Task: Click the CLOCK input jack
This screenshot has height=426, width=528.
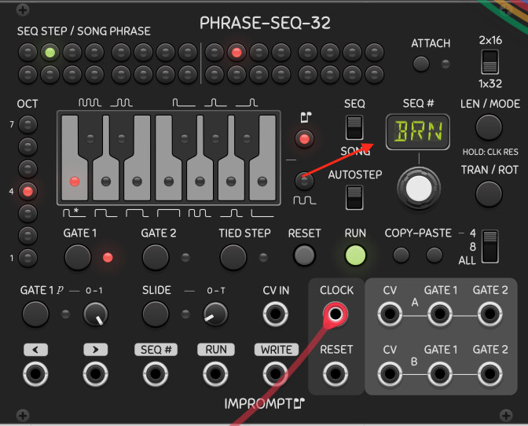Action: (x=335, y=316)
